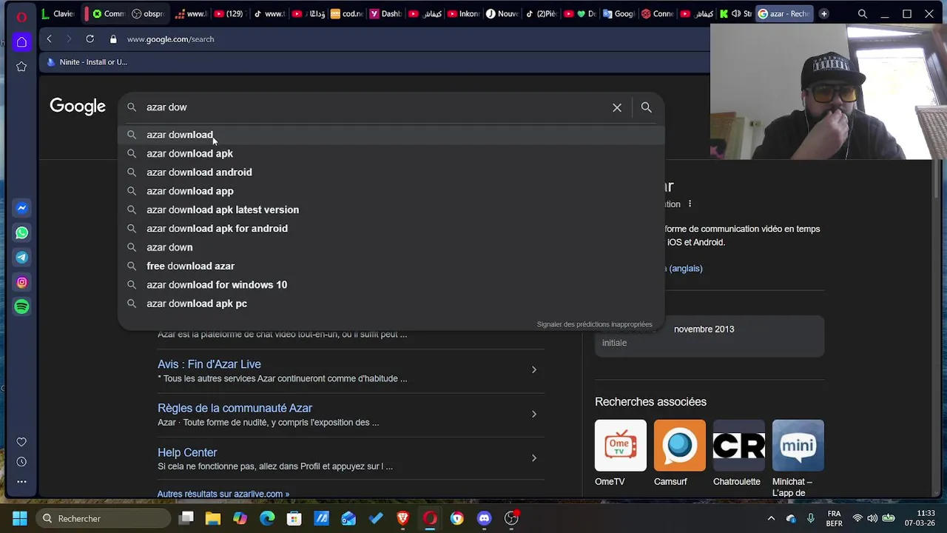Open WhatsApp in Opera sidebar
The image size is (947, 533).
click(x=21, y=232)
